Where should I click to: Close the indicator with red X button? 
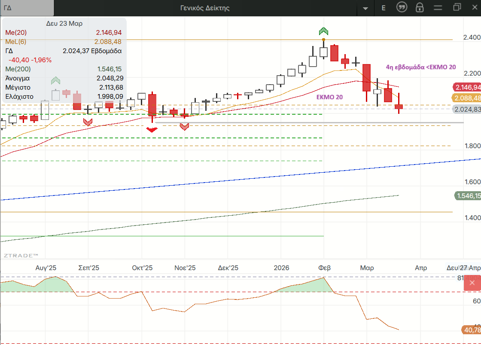point(472,283)
